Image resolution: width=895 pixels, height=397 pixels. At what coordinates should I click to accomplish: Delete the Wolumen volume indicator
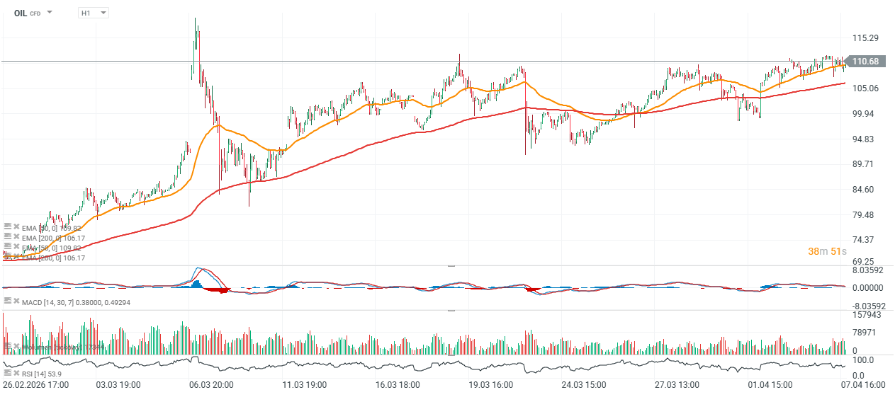coord(16,347)
